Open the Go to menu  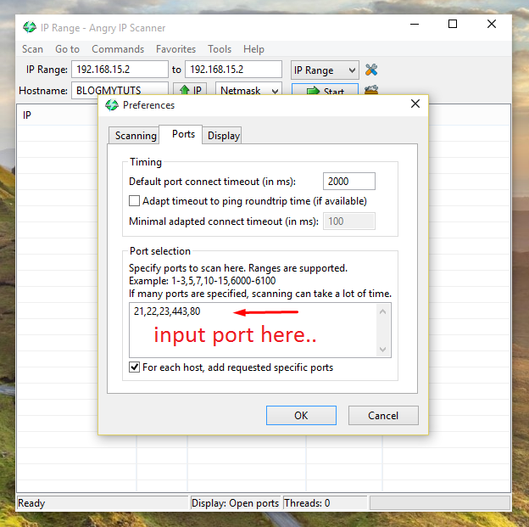click(67, 49)
